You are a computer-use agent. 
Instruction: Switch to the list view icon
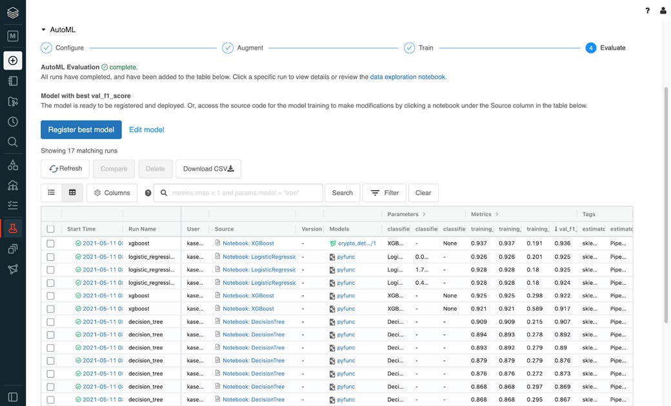[52, 193]
